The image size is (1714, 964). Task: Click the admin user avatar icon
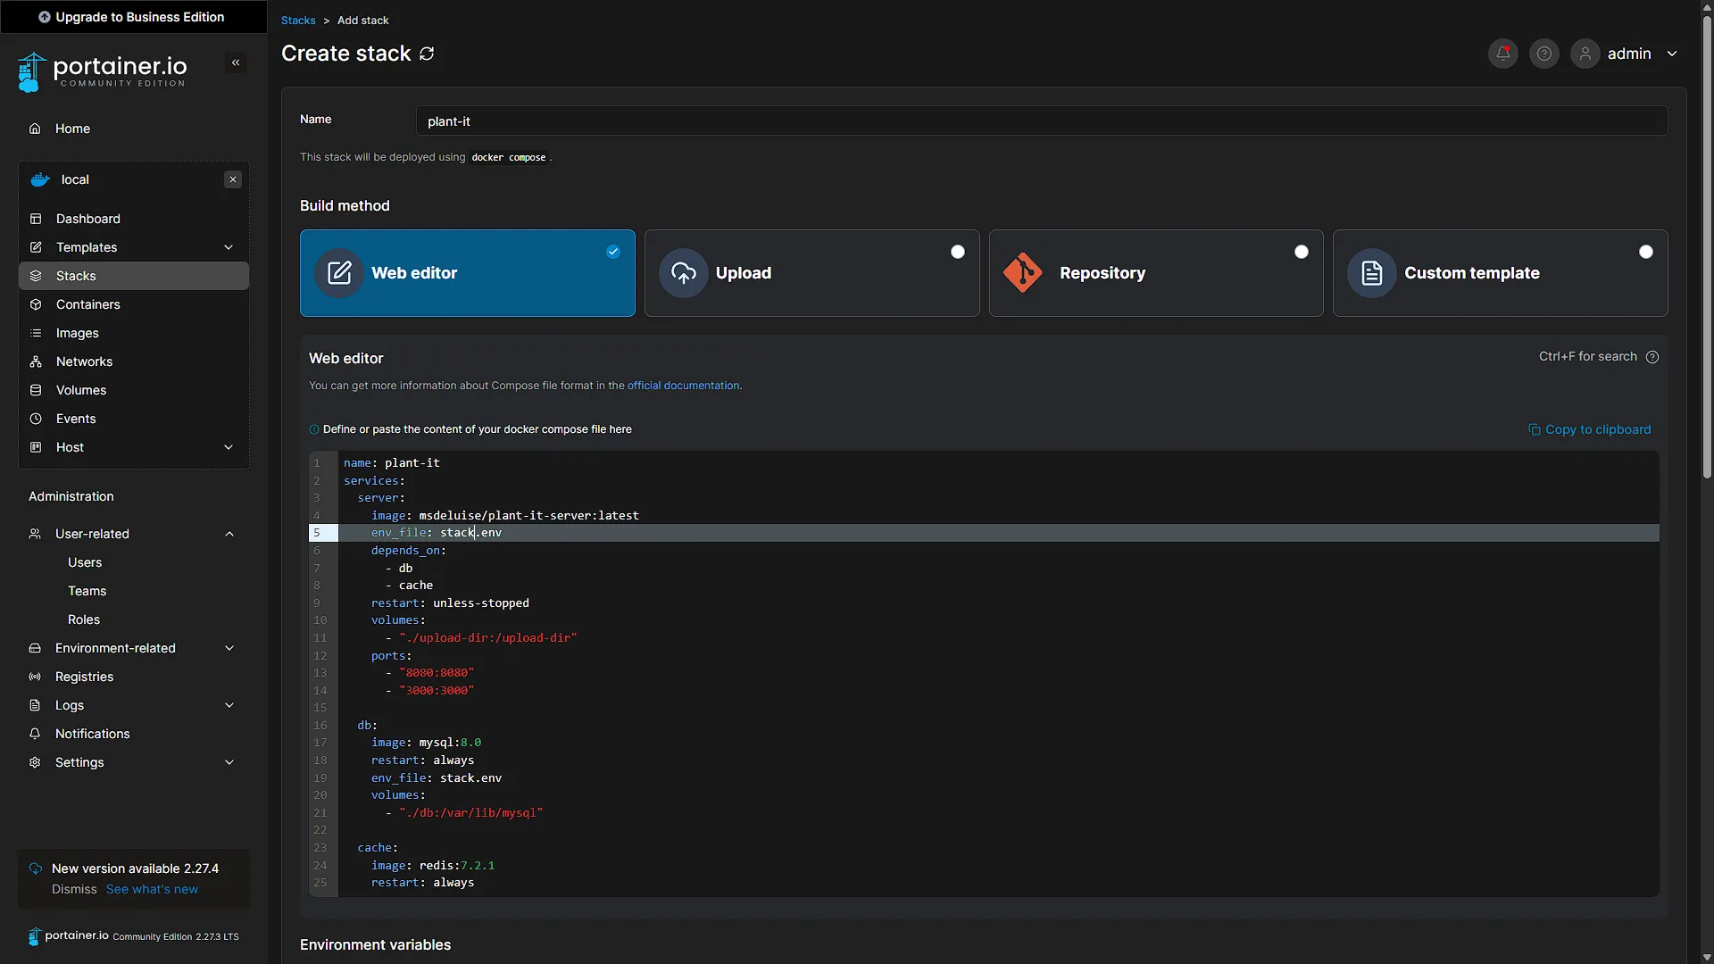pos(1585,54)
